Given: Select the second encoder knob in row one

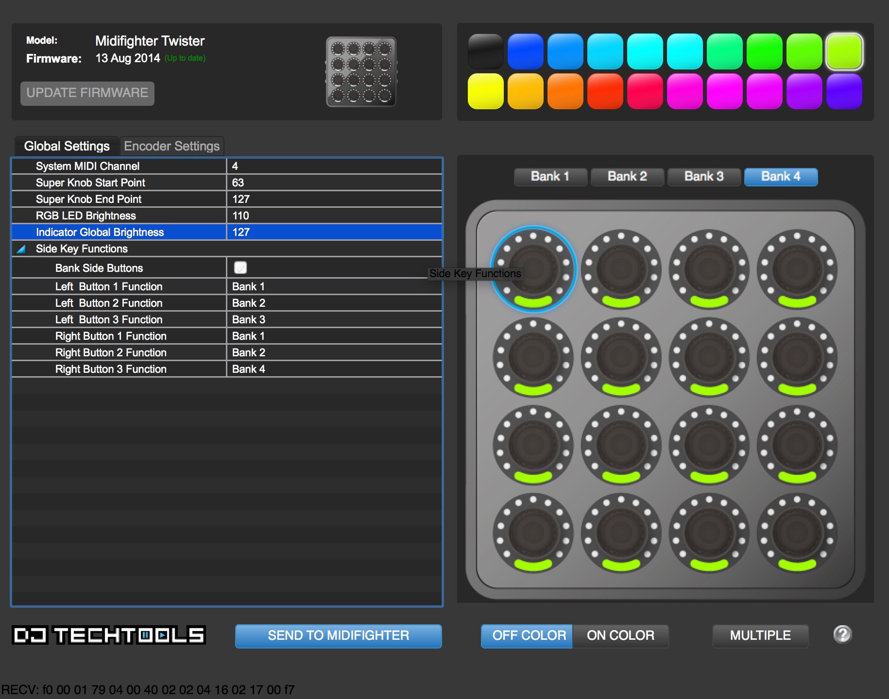Looking at the screenshot, I should coord(621,269).
